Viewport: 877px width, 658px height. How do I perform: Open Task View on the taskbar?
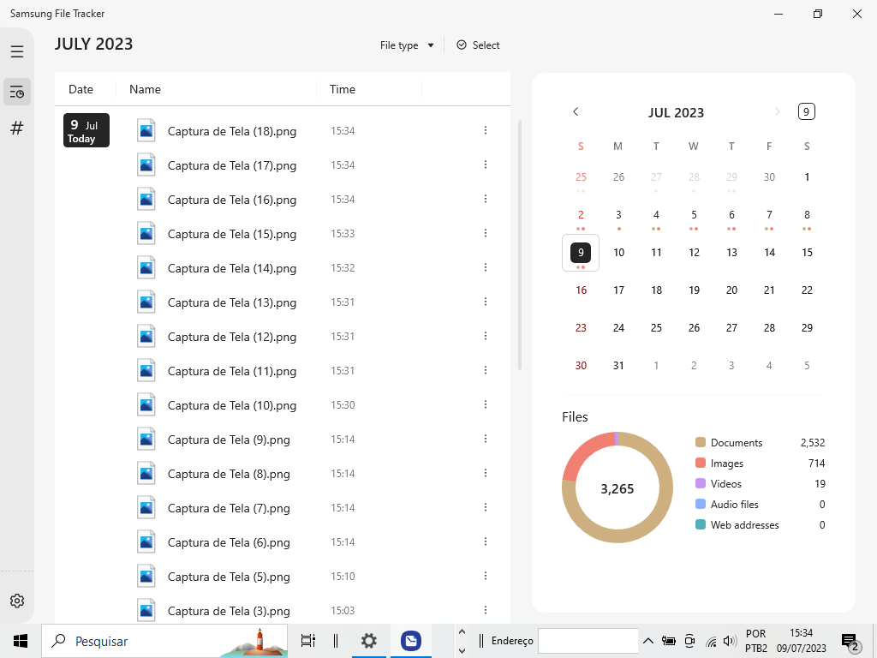point(307,641)
